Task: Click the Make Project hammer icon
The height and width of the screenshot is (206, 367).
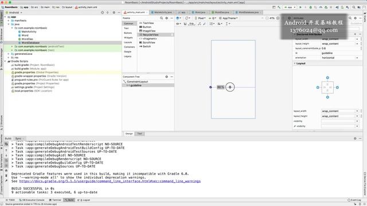Action: [279, 7]
